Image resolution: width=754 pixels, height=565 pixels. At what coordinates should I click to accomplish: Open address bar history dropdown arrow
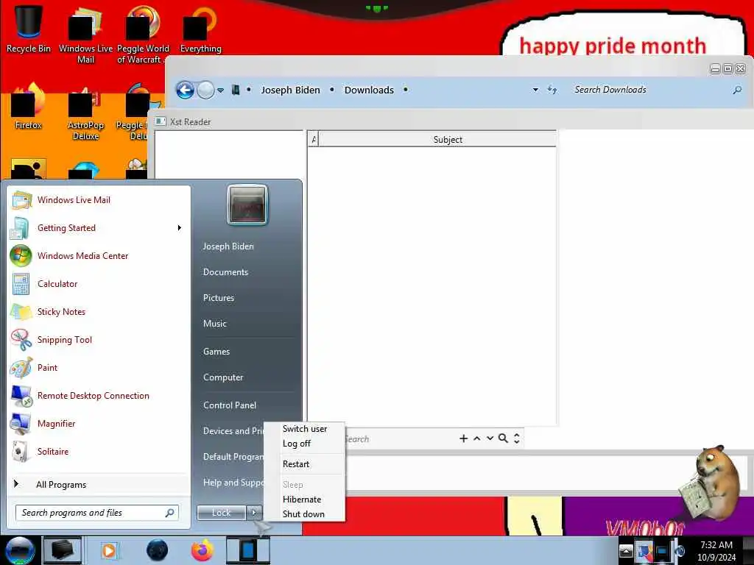[x=535, y=90]
